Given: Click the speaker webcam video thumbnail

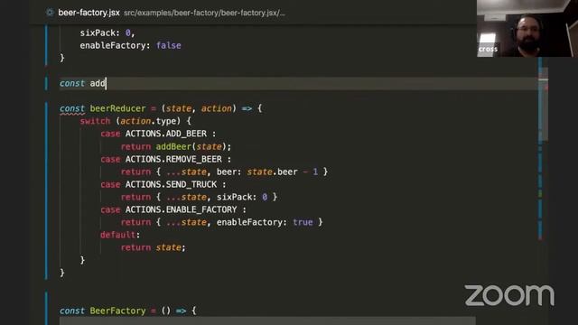Looking at the screenshot, I should pos(527,28).
